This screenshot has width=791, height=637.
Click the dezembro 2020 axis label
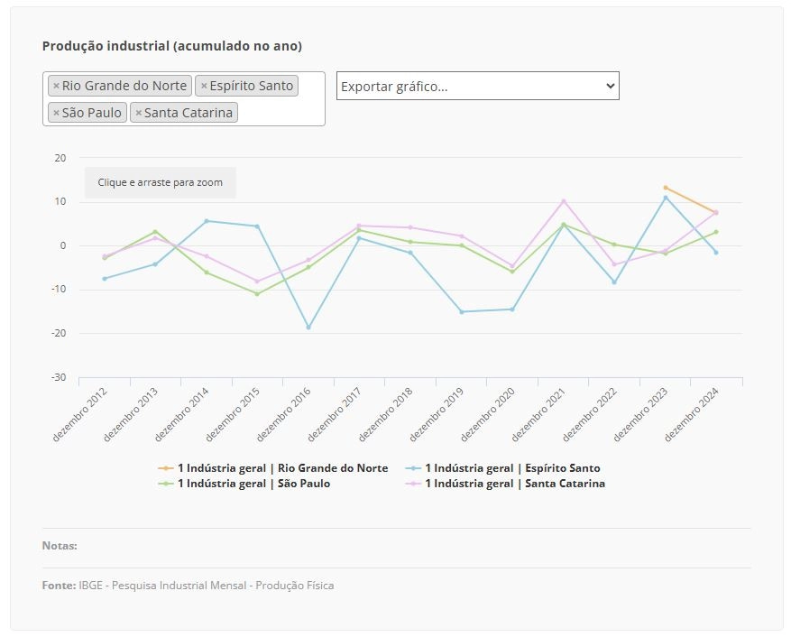click(x=488, y=415)
